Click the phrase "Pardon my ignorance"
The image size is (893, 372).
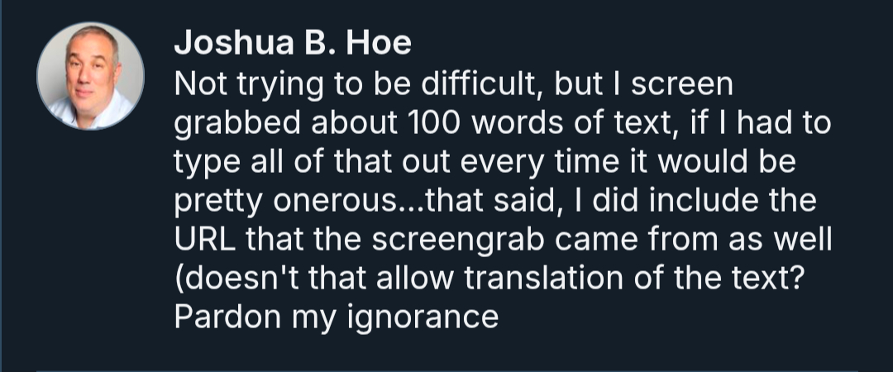pyautogui.click(x=337, y=317)
